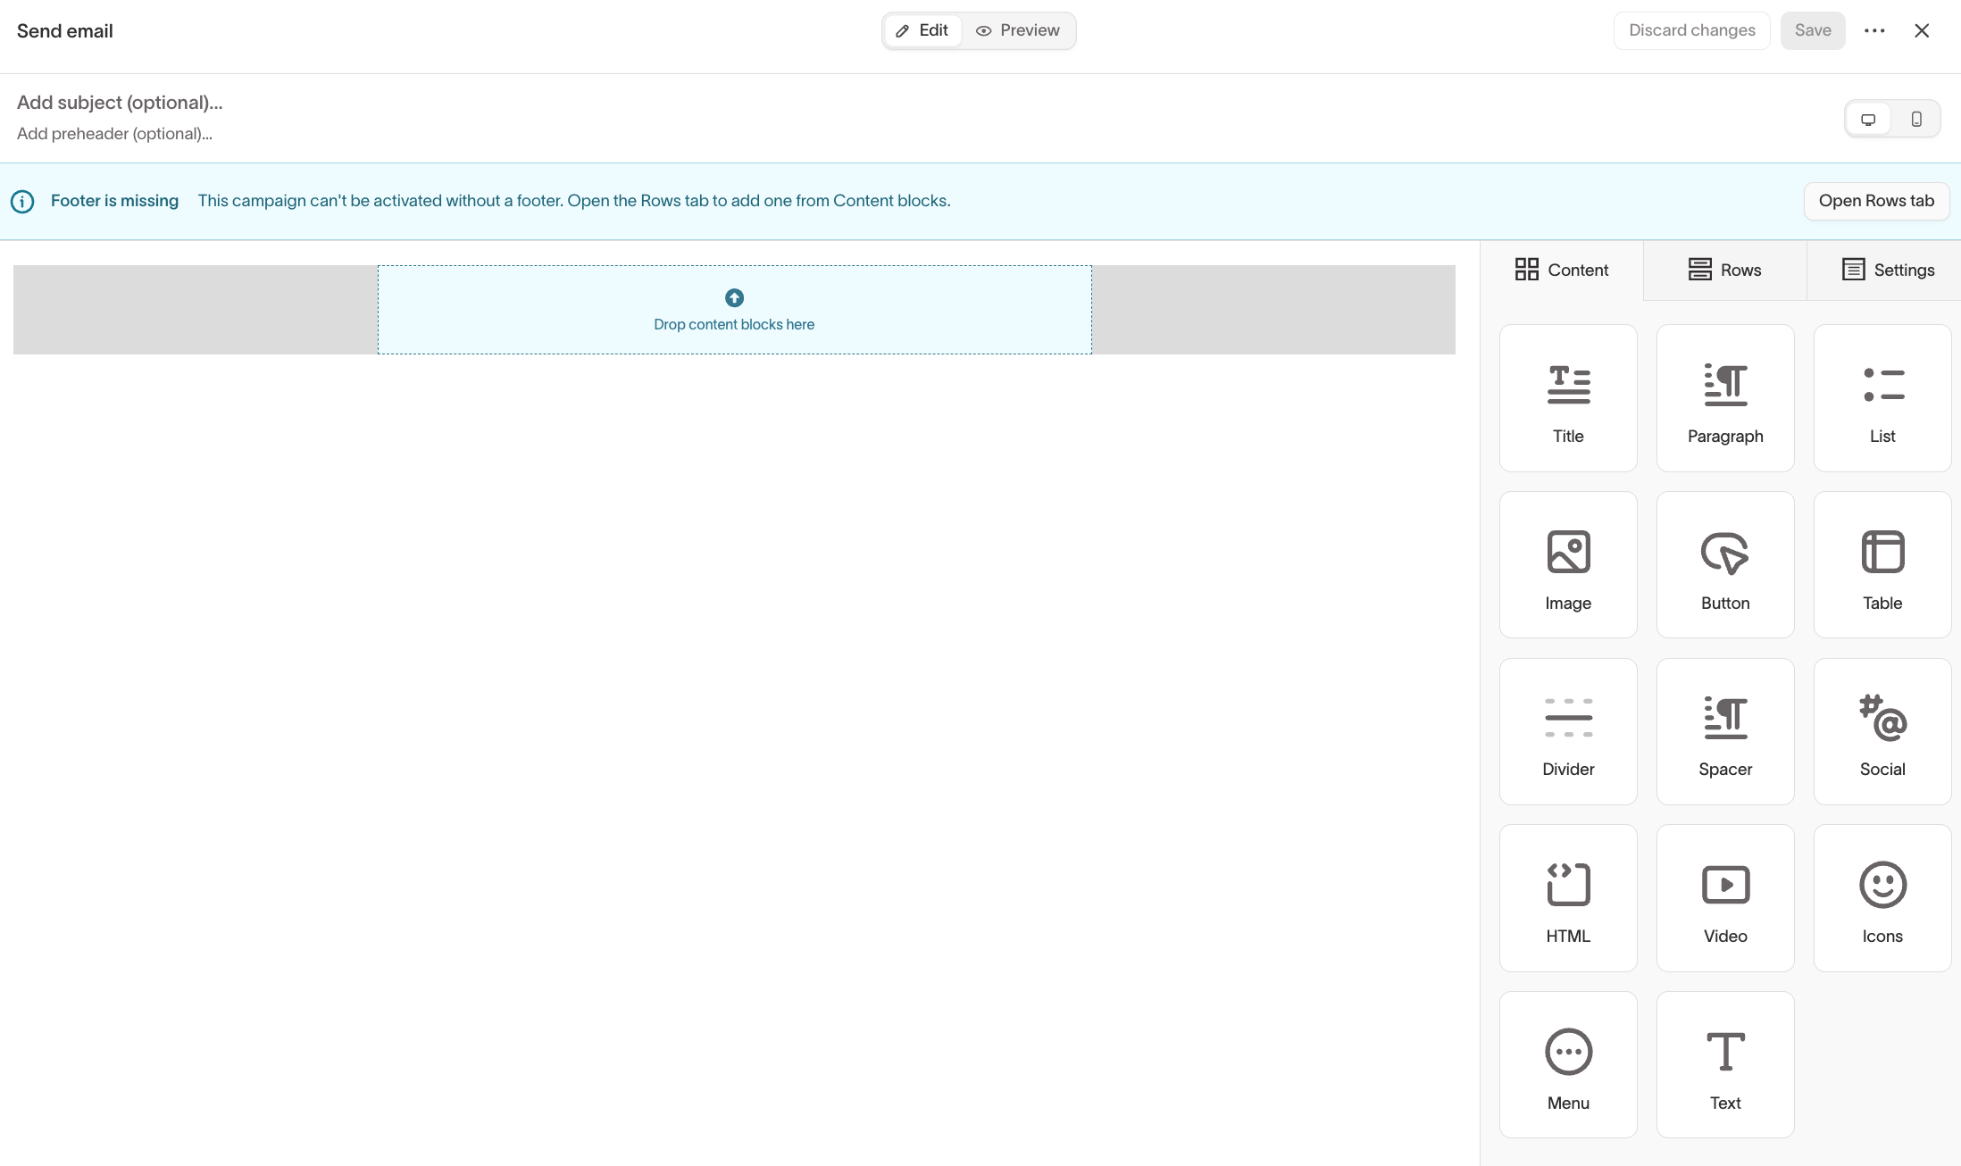Select the Spacer content block
Viewport: 1961px width, 1166px height.
click(1725, 731)
